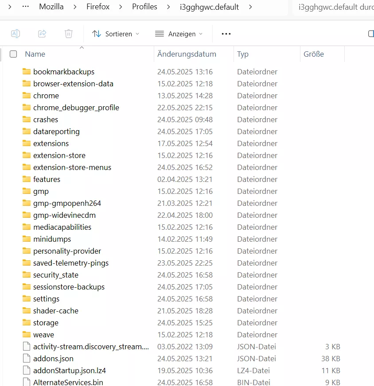Open the Sortieren dropdown
The image size is (374, 386).
pyautogui.click(x=116, y=34)
